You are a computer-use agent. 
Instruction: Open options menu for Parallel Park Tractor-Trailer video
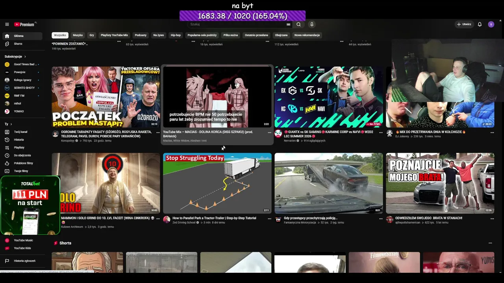pyautogui.click(x=269, y=219)
